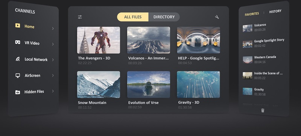Click the Volcanos small thumbnail in Favorites
Viewport: 301px width, 136px height.
coord(248,28)
